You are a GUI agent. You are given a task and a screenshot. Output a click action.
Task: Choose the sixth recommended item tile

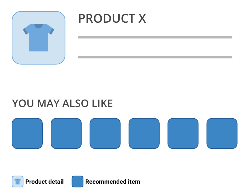pos(222,133)
